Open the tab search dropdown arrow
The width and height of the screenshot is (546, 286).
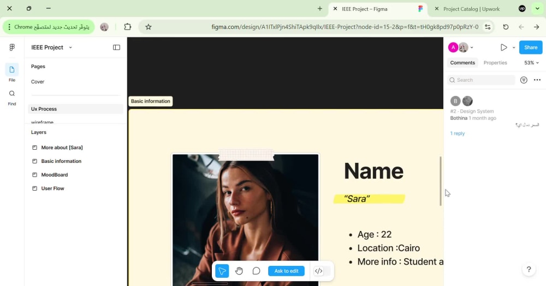[x=537, y=9]
